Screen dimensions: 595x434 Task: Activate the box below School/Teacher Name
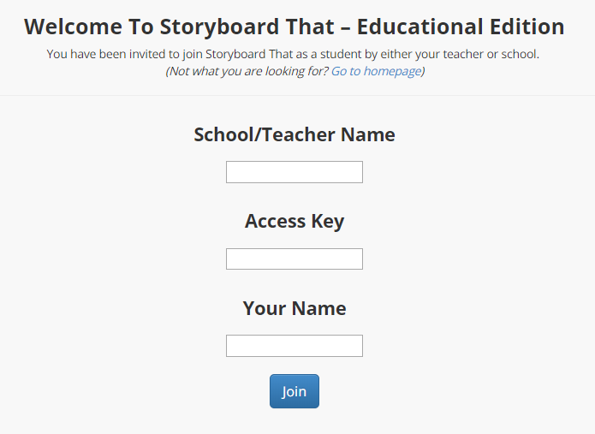click(x=295, y=172)
